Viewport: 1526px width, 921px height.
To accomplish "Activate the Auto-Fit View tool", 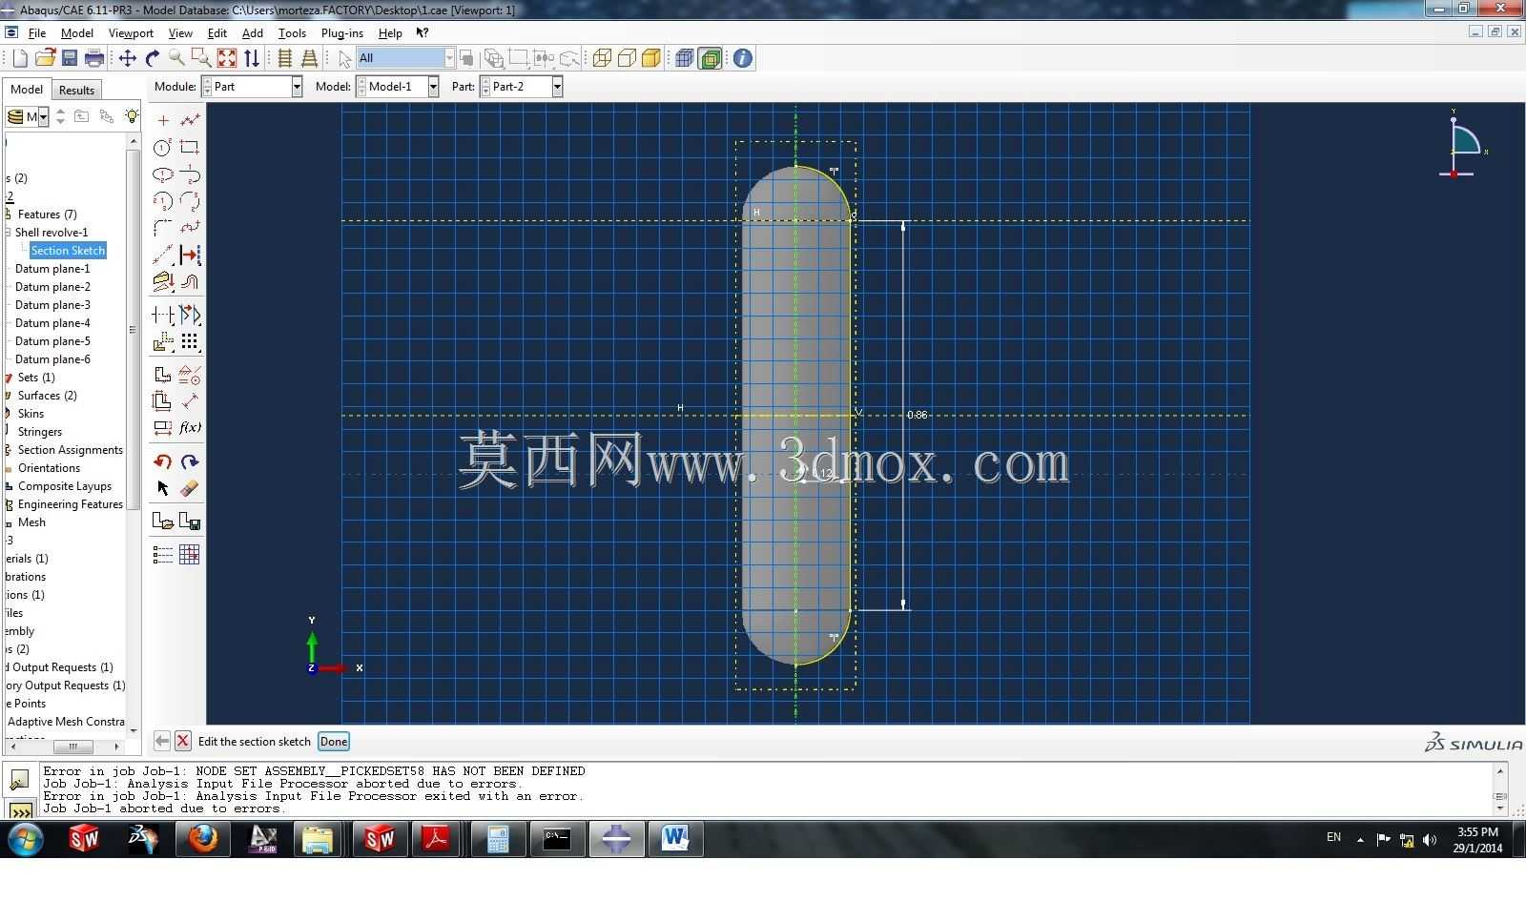I will click(x=227, y=58).
